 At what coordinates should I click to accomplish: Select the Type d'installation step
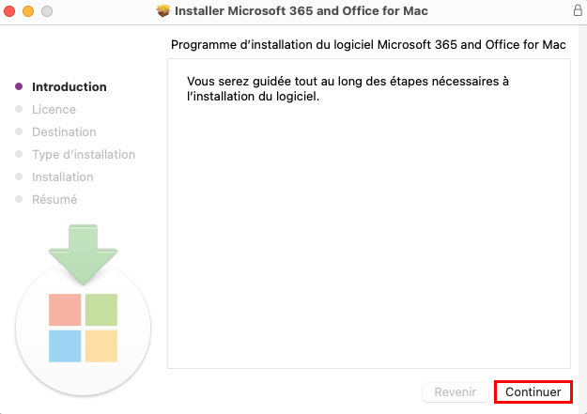point(84,155)
